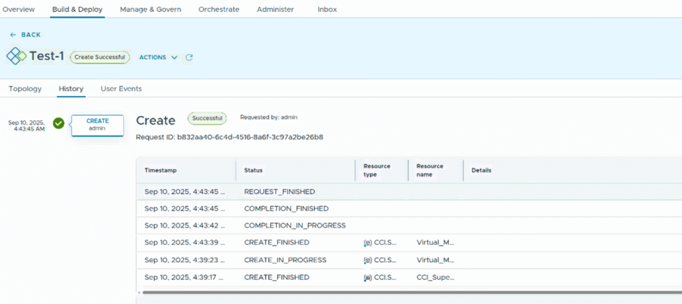This screenshot has height=304, width=682.
Task: Click the back arrow icon
Action: tap(13, 35)
